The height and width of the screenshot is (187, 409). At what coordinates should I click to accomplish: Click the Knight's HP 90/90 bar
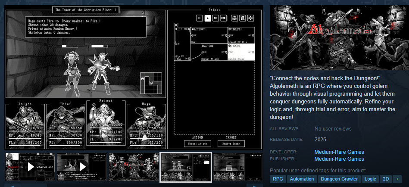[x=25, y=128]
